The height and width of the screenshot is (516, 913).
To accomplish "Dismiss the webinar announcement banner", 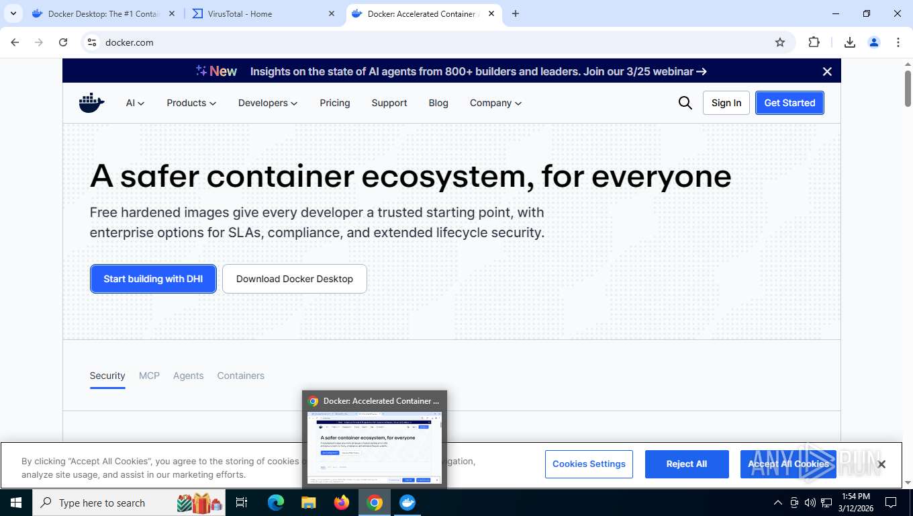I will pyautogui.click(x=827, y=71).
